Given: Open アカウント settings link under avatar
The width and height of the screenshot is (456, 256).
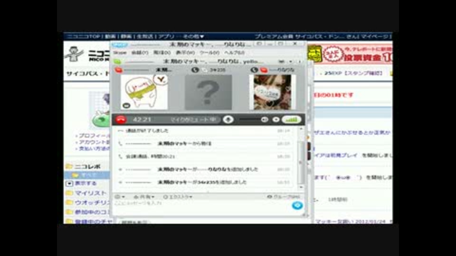Looking at the screenshot, I should coord(94,142).
